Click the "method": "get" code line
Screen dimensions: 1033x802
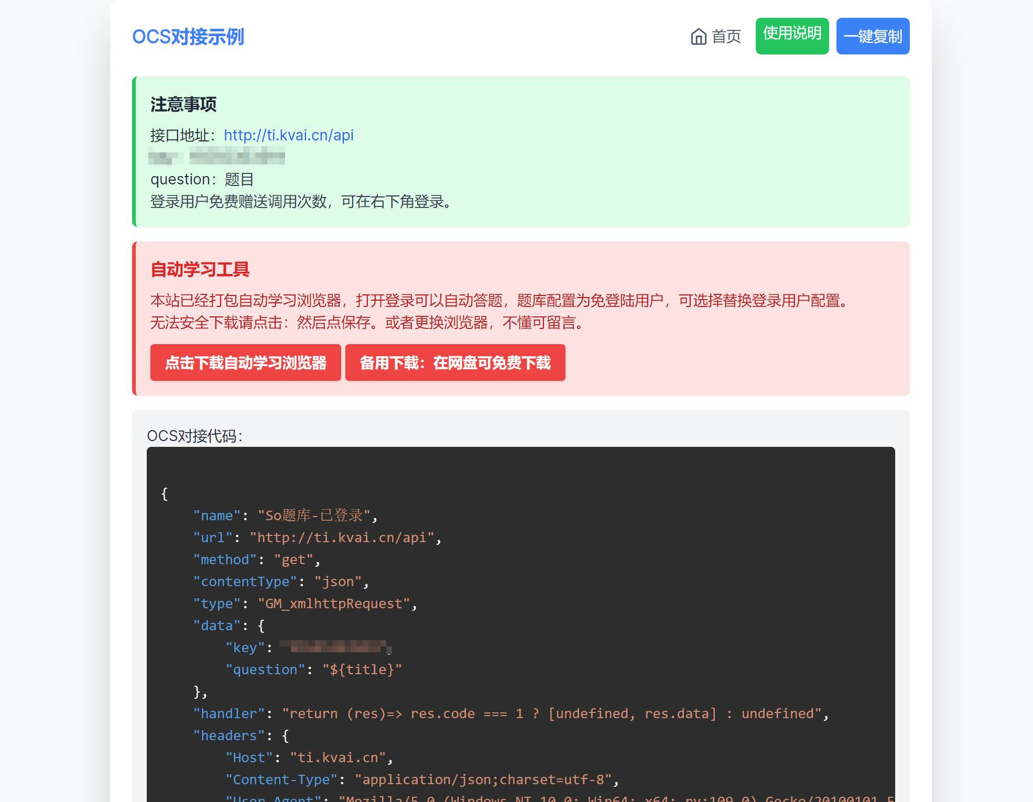(x=256, y=559)
